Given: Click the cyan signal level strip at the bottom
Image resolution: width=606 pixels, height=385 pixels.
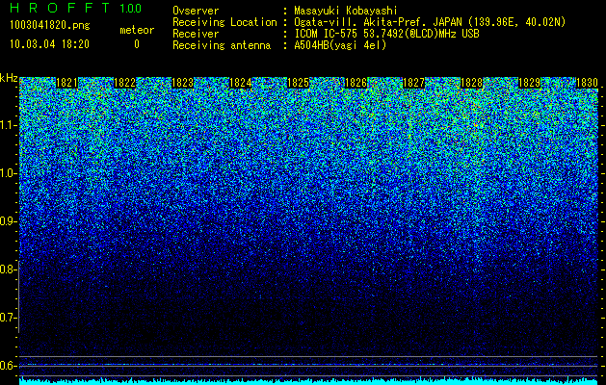Looking at the screenshot, I should (x=309, y=381).
